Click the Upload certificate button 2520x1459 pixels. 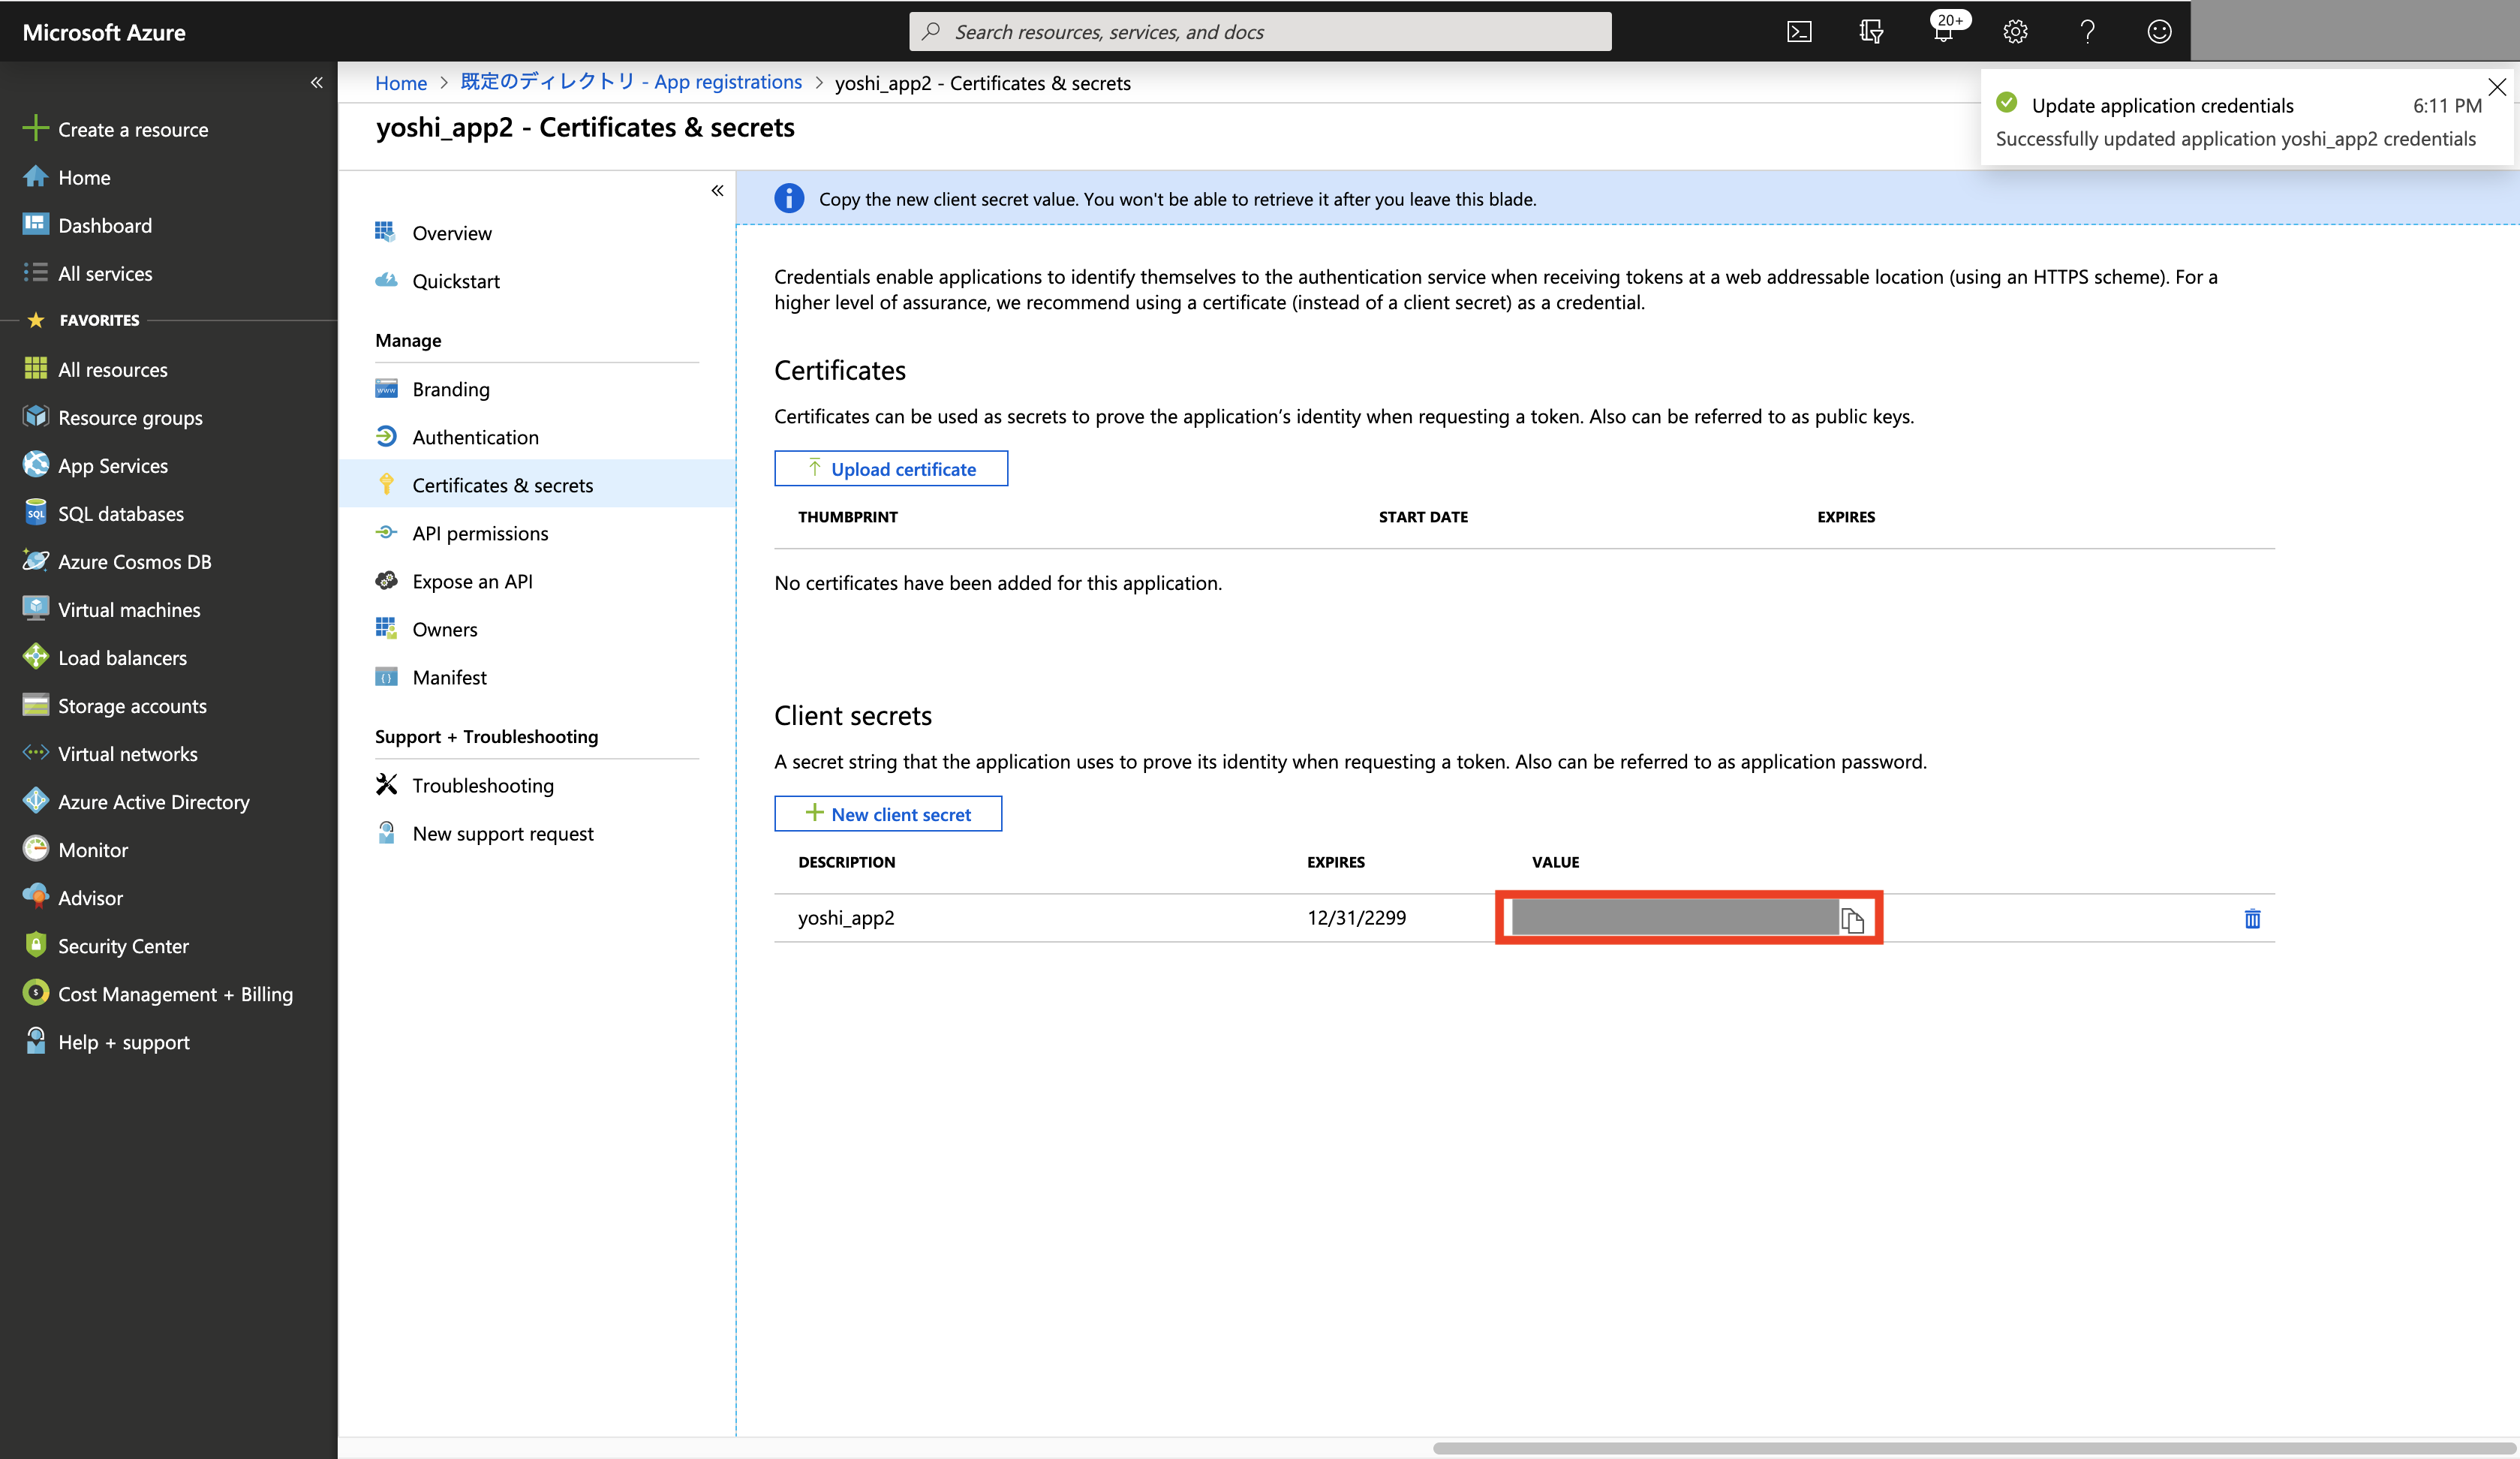click(x=890, y=468)
